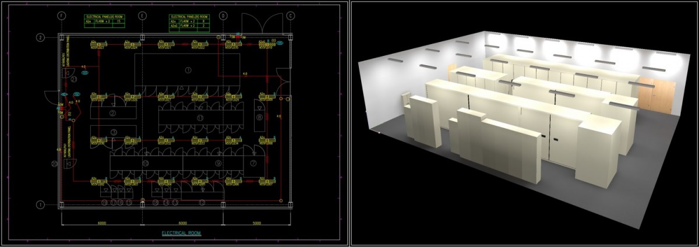Click the wooden door at render's back wall

click(452, 71)
